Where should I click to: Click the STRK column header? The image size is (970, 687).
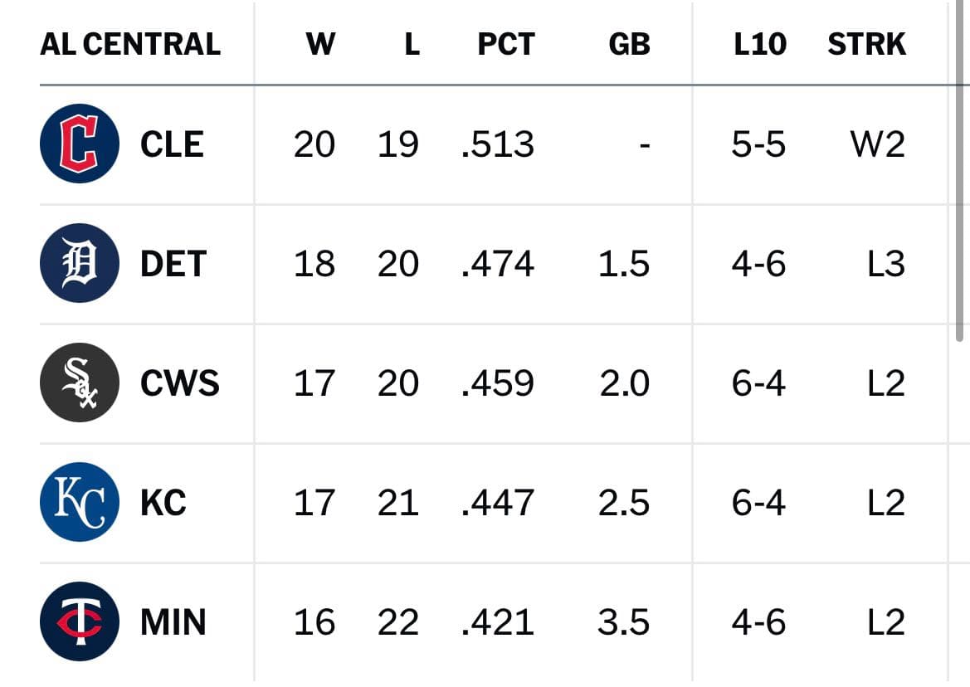click(866, 44)
